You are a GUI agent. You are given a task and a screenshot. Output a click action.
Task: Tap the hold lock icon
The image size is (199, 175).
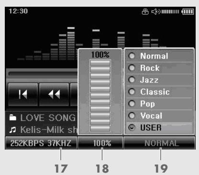click(145, 12)
